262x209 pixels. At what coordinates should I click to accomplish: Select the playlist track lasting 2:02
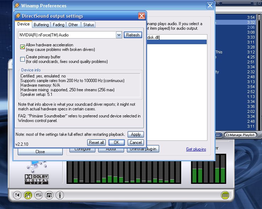click(x=235, y=111)
